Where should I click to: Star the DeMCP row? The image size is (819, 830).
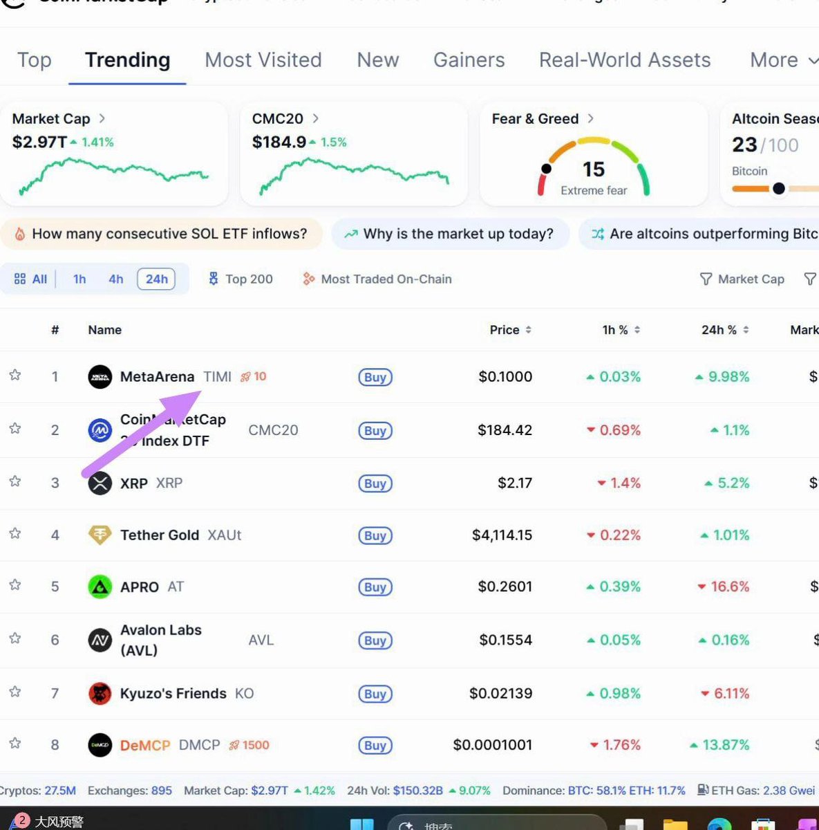click(15, 744)
